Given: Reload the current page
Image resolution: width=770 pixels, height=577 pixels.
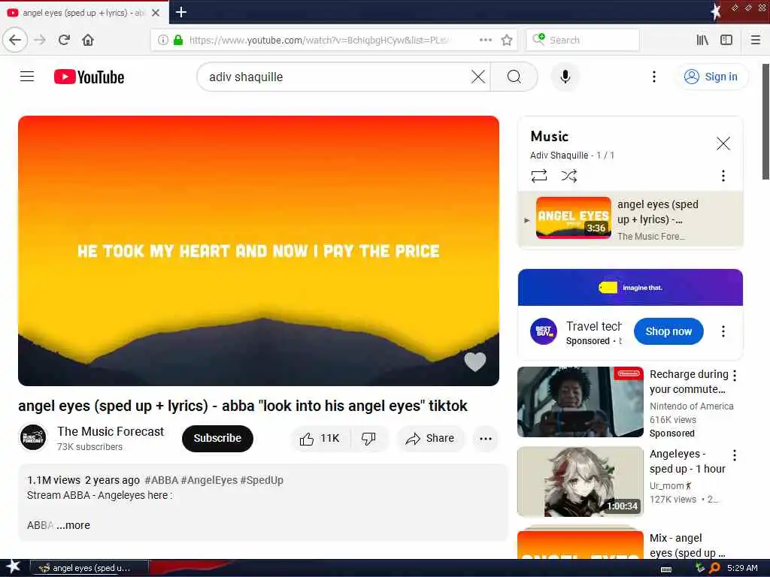Looking at the screenshot, I should coord(64,40).
